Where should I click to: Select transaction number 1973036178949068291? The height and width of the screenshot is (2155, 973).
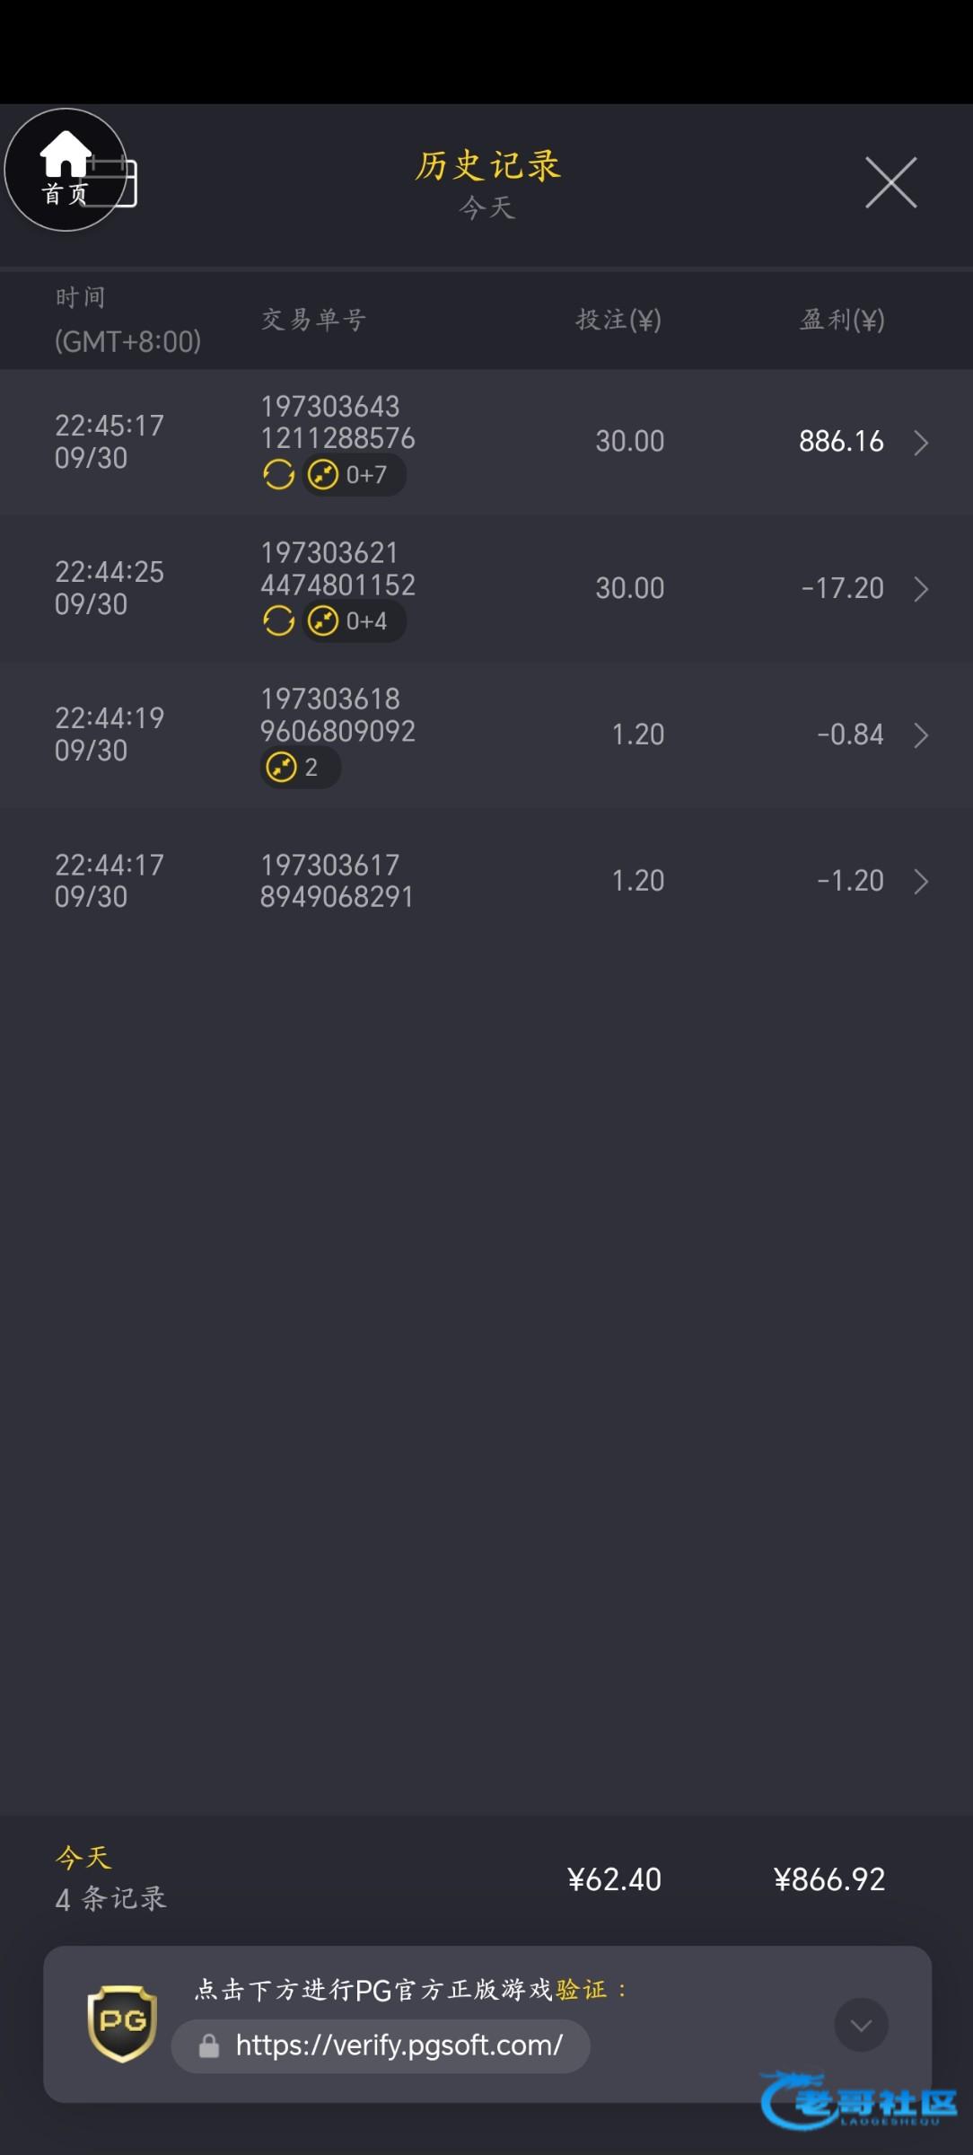pos(337,881)
